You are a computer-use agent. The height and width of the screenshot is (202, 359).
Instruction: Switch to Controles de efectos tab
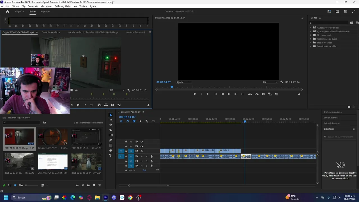51,33
